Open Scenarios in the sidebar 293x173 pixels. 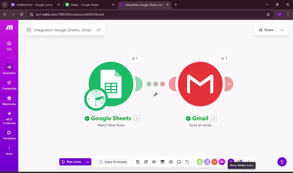(x=9, y=70)
